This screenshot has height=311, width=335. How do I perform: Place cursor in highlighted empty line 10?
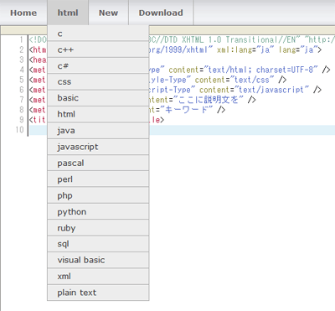[242, 130]
